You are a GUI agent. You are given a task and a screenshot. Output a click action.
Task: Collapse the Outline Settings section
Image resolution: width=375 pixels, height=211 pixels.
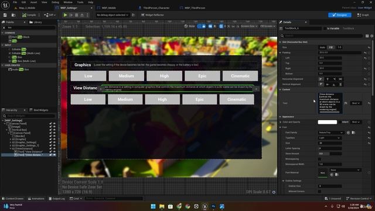284,181
